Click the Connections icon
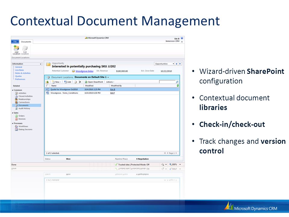This screenshot has height=217, width=289. pyautogui.click(x=16, y=102)
